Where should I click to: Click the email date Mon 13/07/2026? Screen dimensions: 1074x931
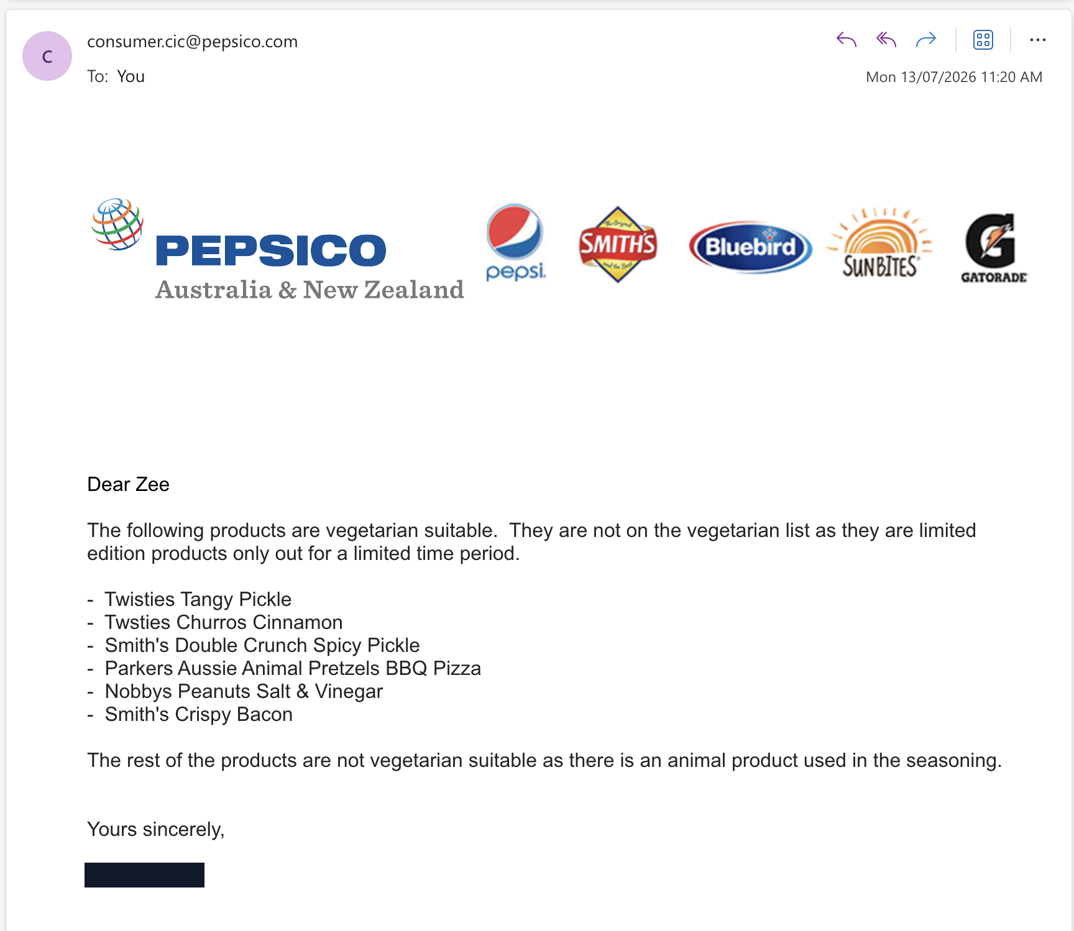point(921,77)
